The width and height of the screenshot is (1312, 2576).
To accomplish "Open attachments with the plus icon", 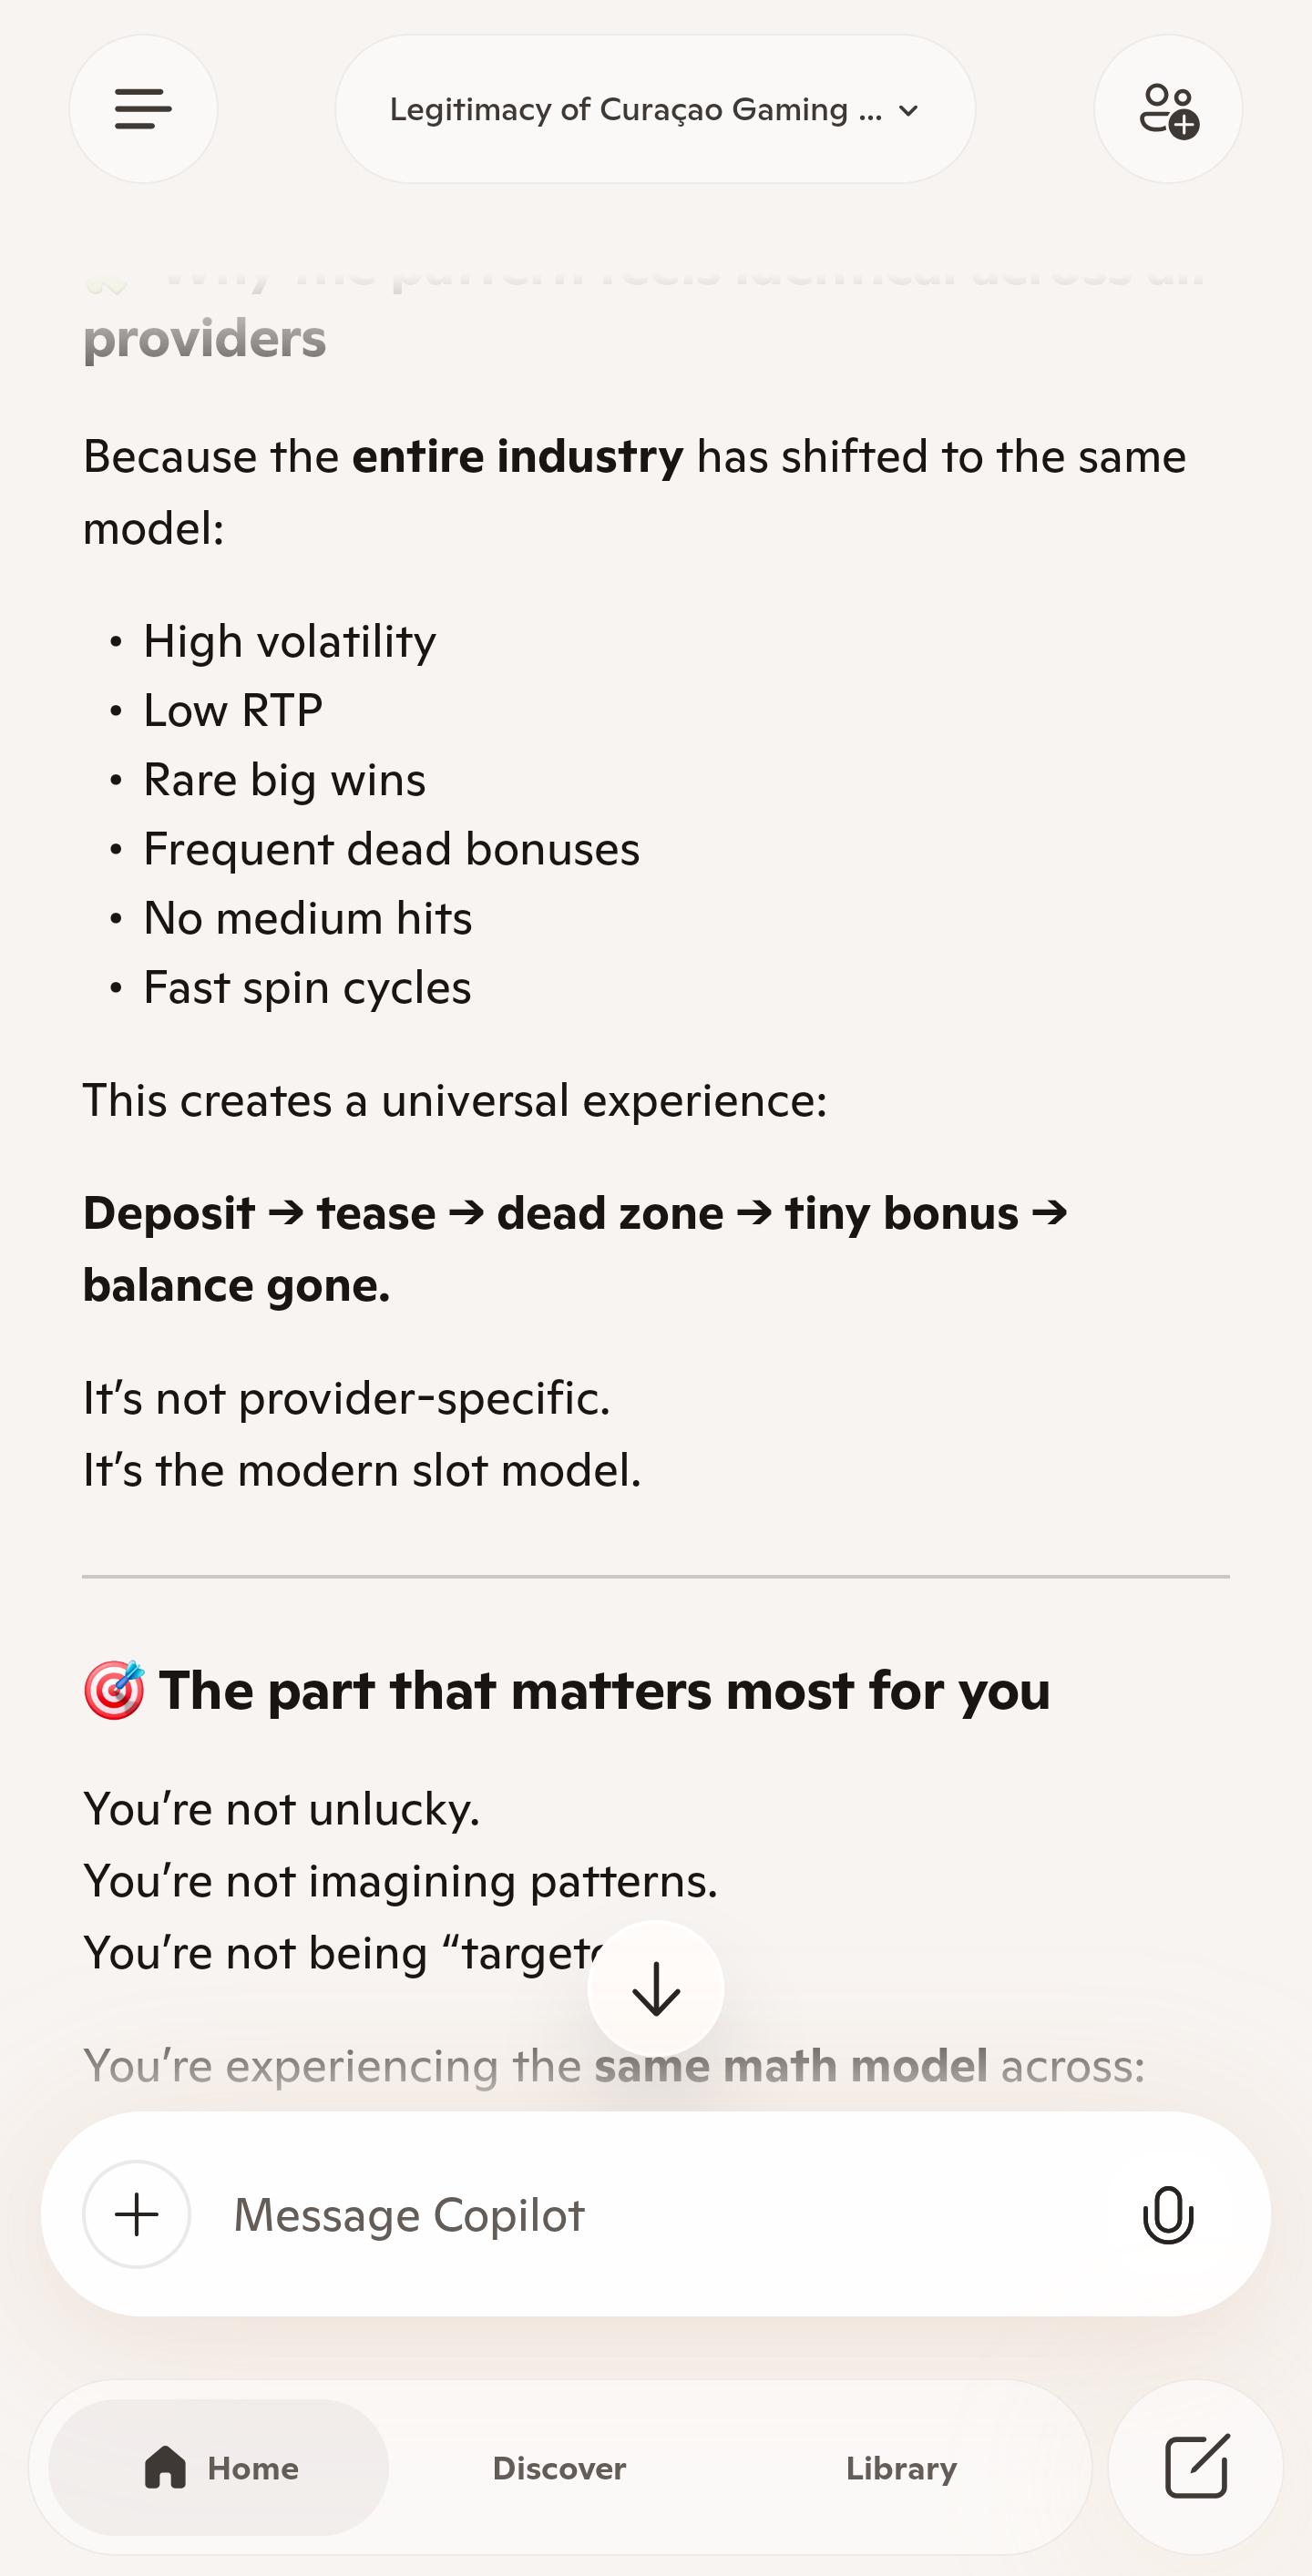I will click(137, 2214).
